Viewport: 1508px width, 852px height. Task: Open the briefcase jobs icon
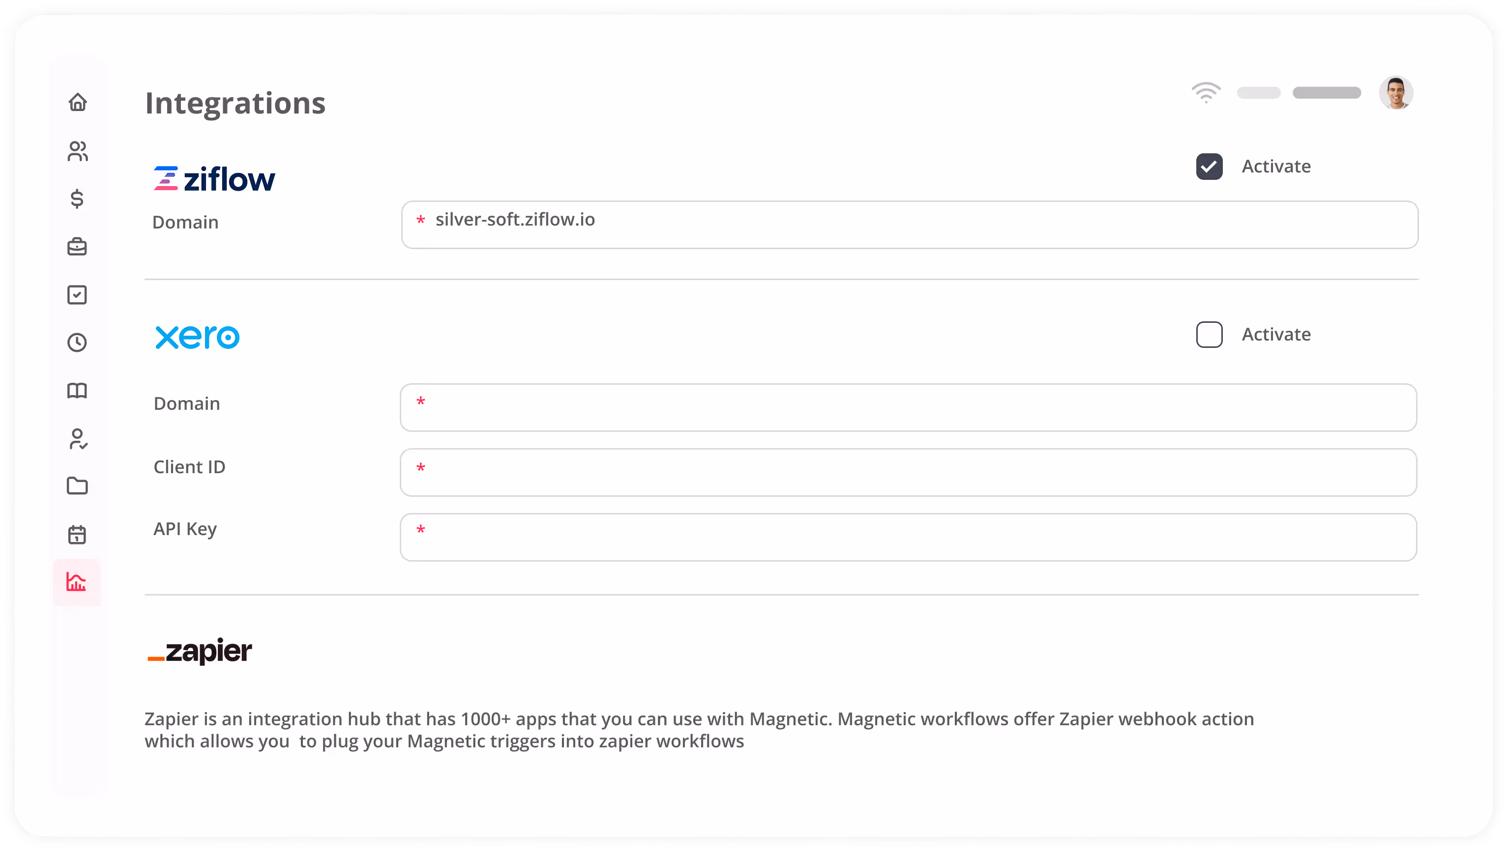pos(77,247)
